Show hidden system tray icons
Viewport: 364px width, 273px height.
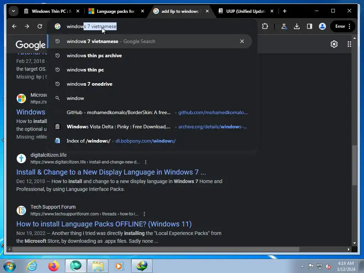[x=302, y=266]
